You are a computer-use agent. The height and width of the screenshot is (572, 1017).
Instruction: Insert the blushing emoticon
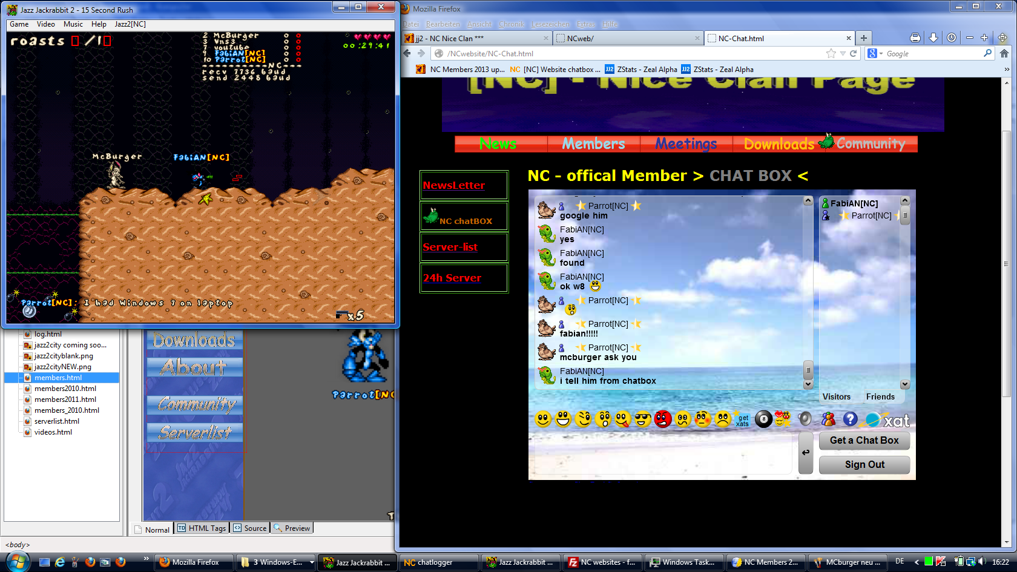pyautogui.click(x=703, y=419)
